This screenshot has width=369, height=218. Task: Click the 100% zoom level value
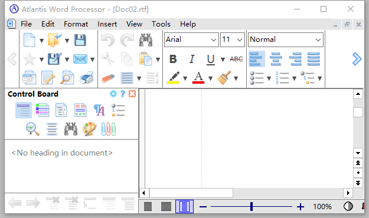click(322, 207)
